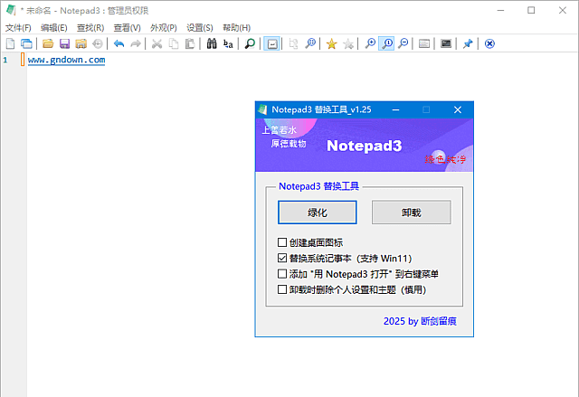The image size is (579, 397).
Task: Click the grey window scheme toolbar icon
Action: coord(424,44)
